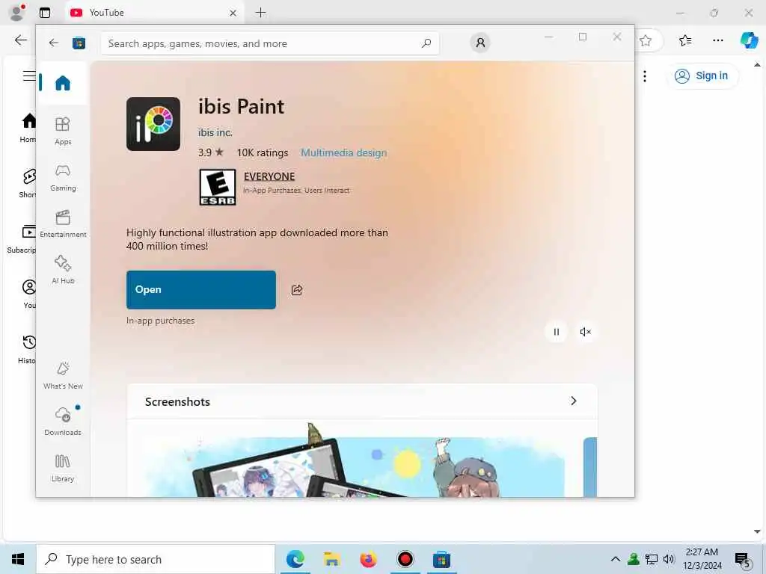Open AI Hub in Store sidebar
This screenshot has height=574, width=766.
pos(63,269)
